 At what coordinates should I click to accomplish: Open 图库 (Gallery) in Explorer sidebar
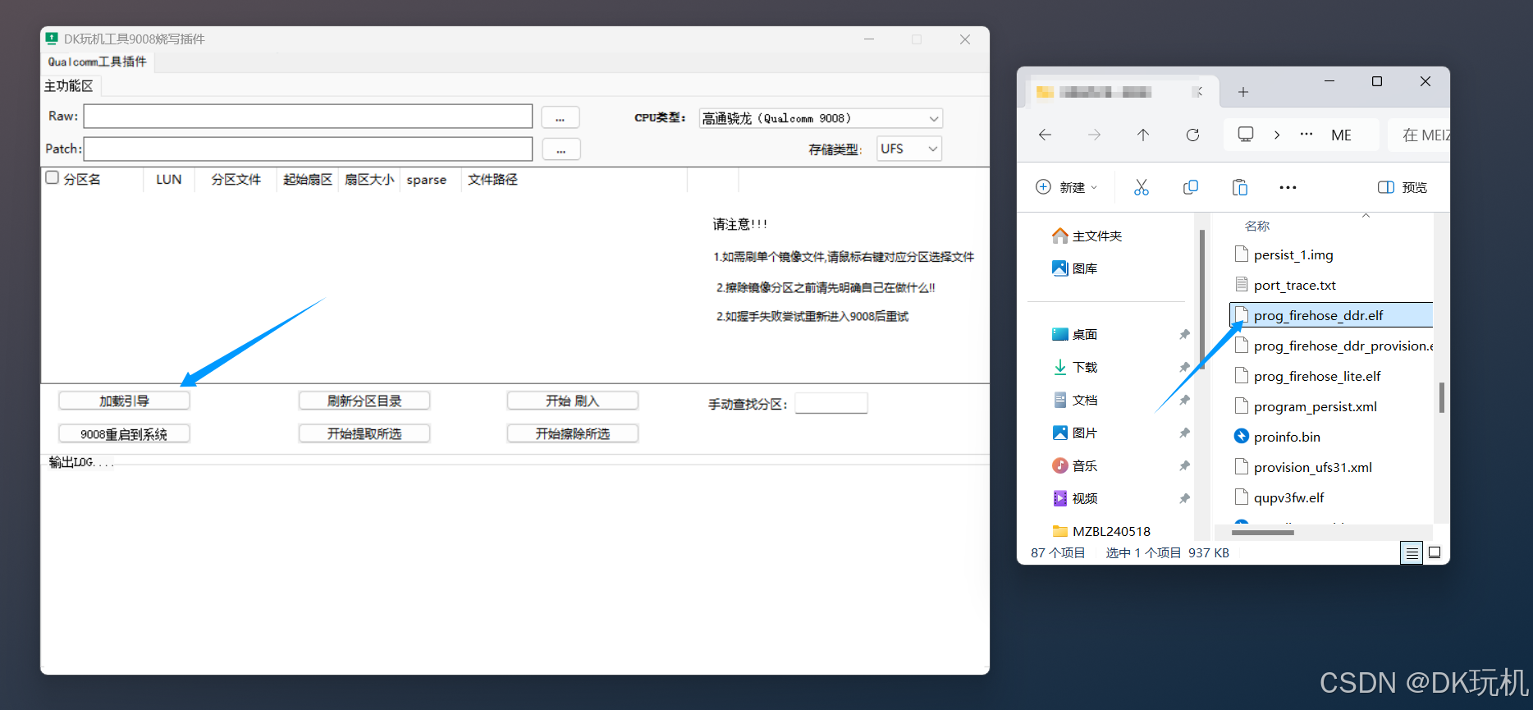click(x=1075, y=268)
